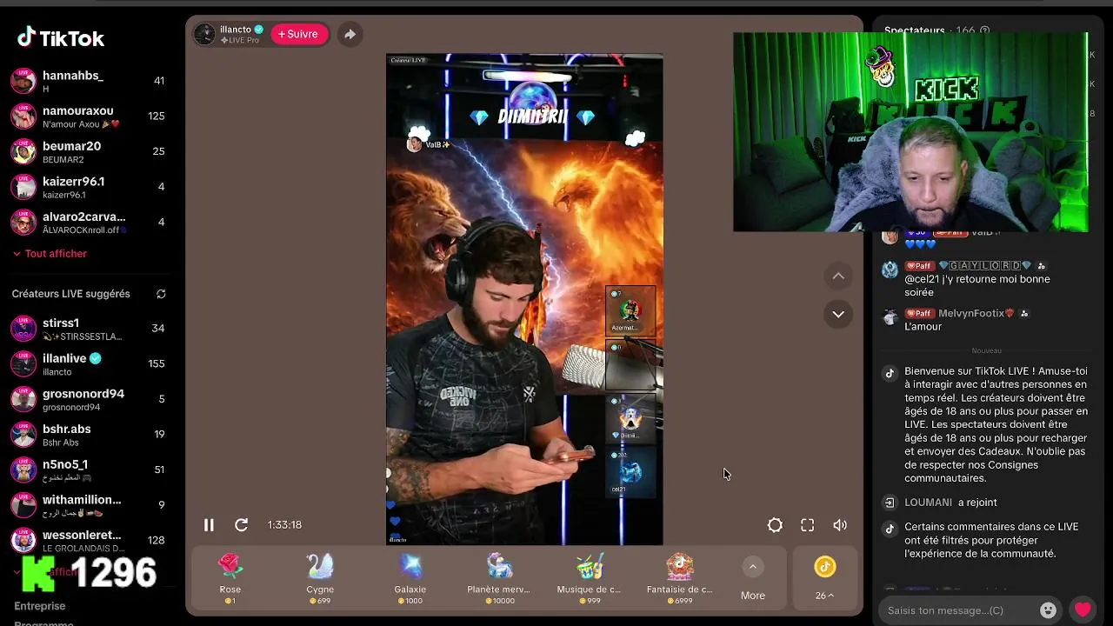Send a Planète merv... gift
Image resolution: width=1113 pixels, height=626 pixels.
pos(499,578)
